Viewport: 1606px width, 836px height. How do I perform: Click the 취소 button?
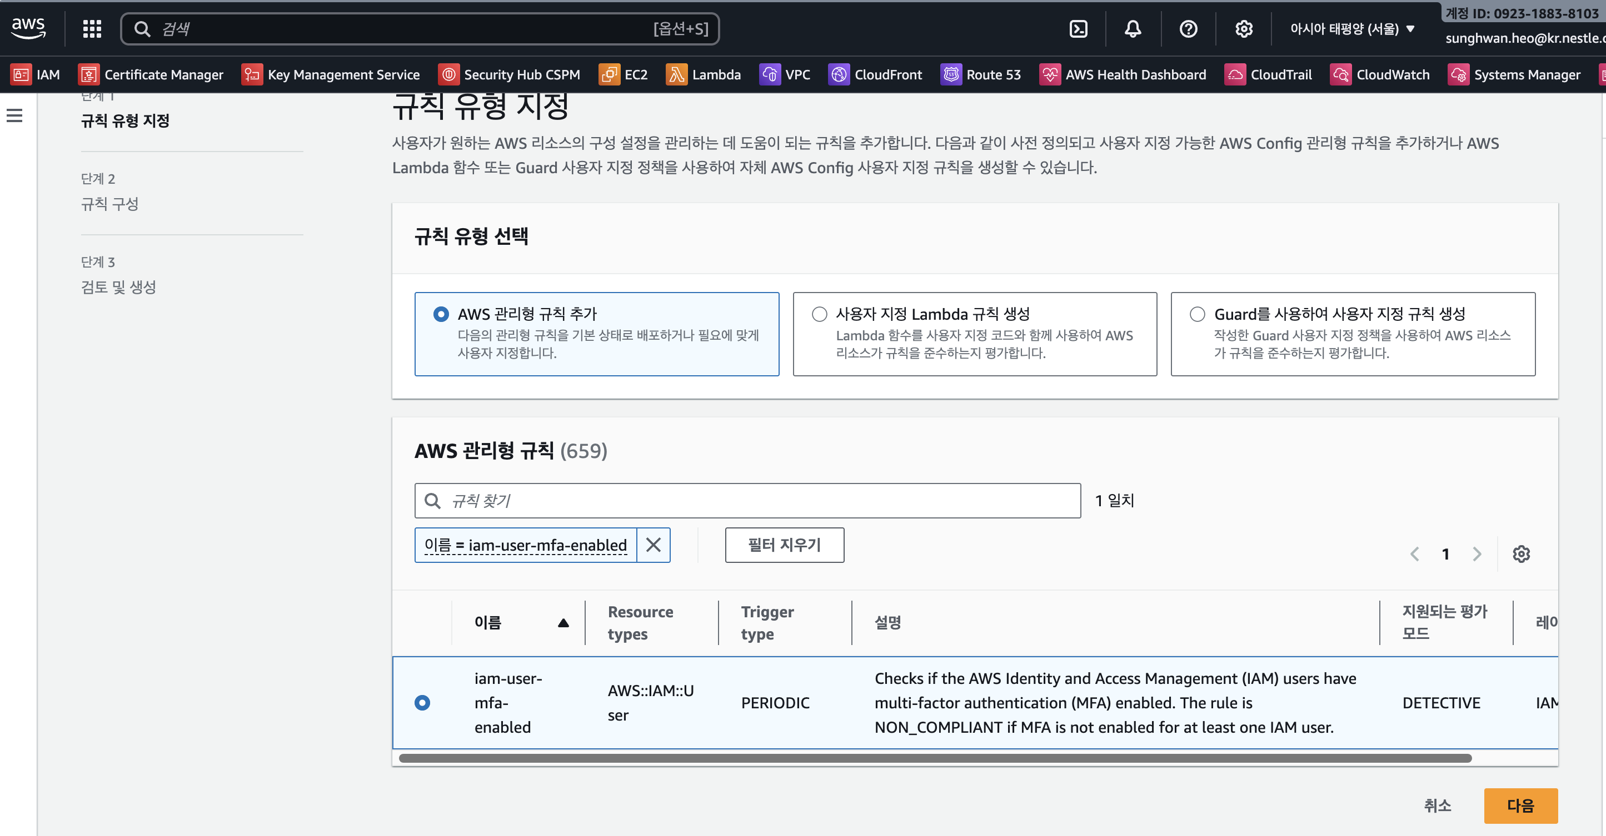pyautogui.click(x=1437, y=805)
